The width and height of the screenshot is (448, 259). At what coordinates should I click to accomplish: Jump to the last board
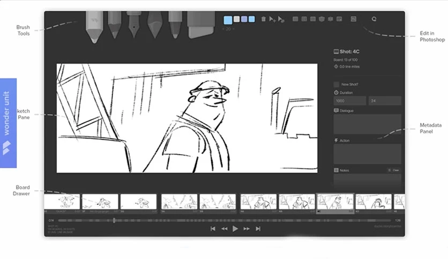click(258, 228)
